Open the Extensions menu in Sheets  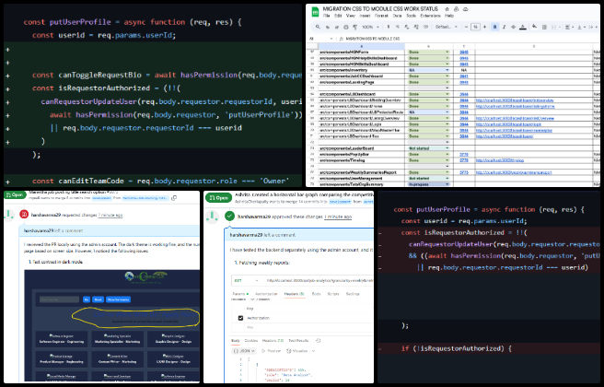(x=430, y=16)
